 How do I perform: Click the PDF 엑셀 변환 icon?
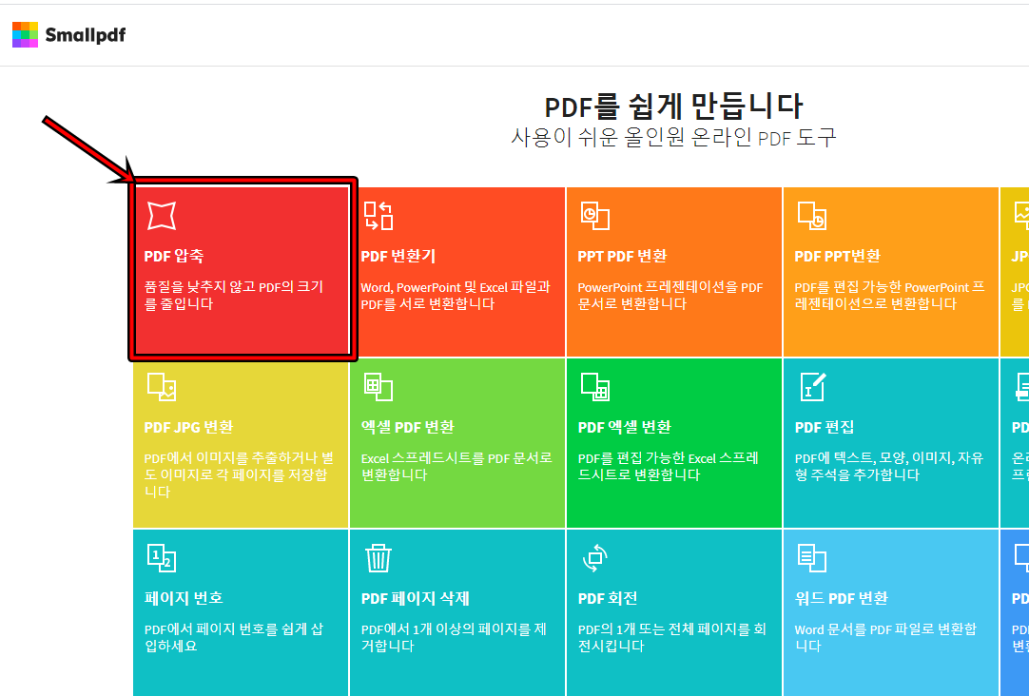click(x=595, y=387)
